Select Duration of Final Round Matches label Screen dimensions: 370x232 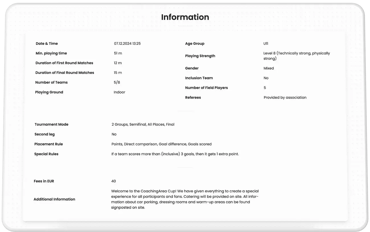click(65, 73)
